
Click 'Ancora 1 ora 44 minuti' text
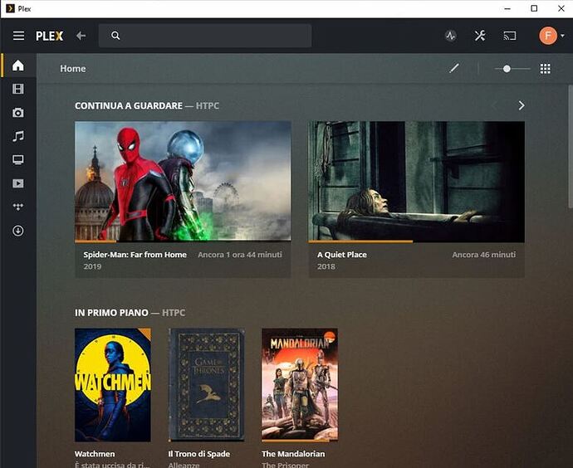click(240, 255)
